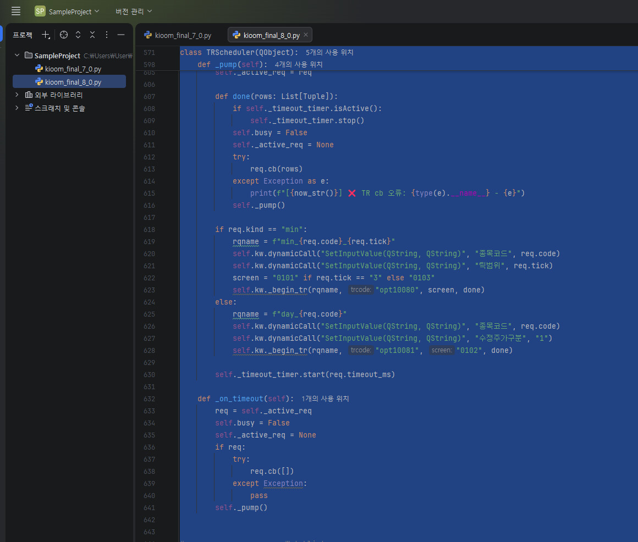The image size is (638, 542).
Task: Click line number 618 in gutter
Action: pyautogui.click(x=150, y=230)
